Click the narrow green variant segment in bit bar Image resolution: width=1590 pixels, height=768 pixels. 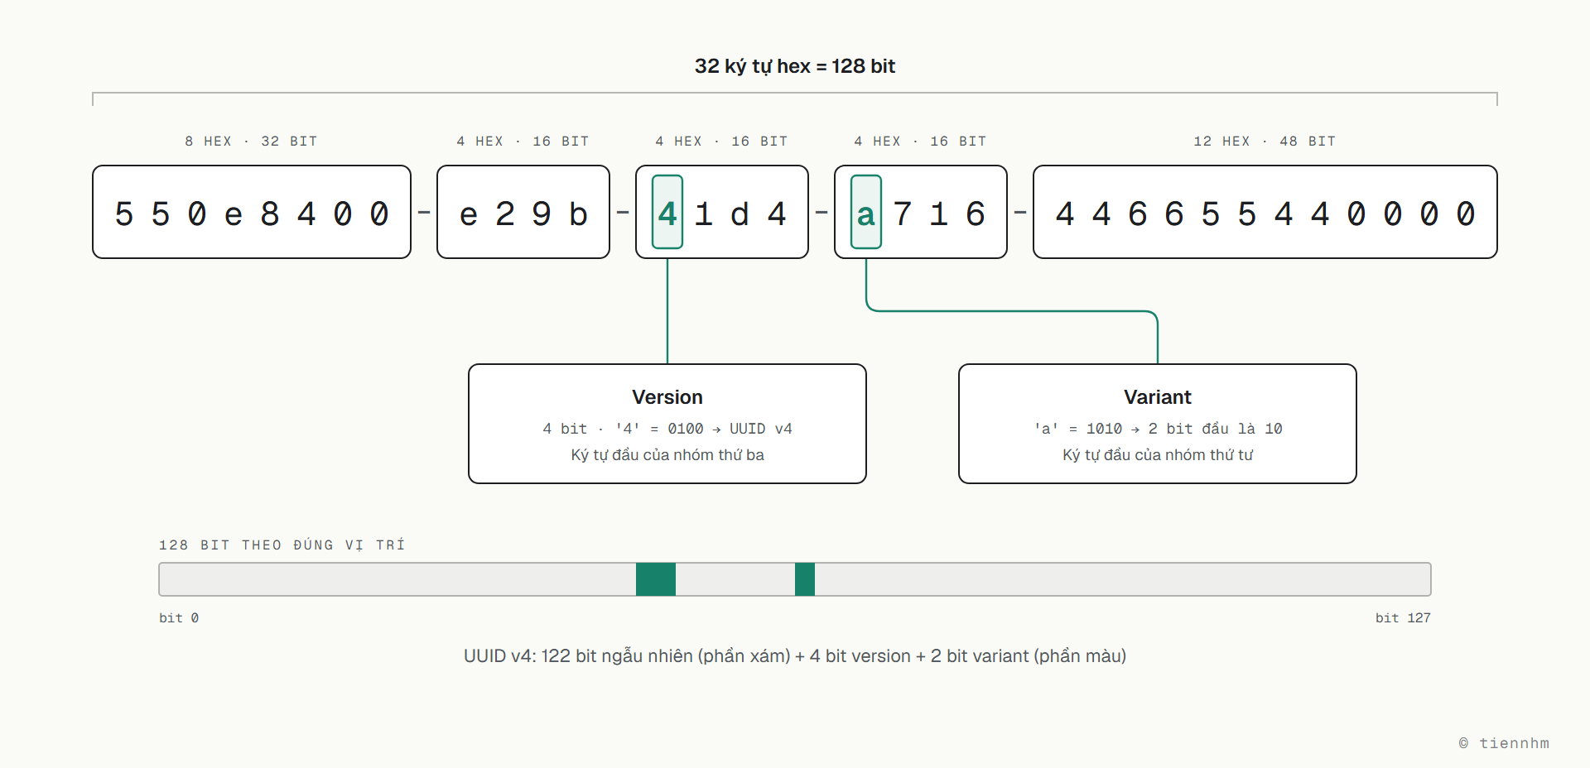[805, 579]
